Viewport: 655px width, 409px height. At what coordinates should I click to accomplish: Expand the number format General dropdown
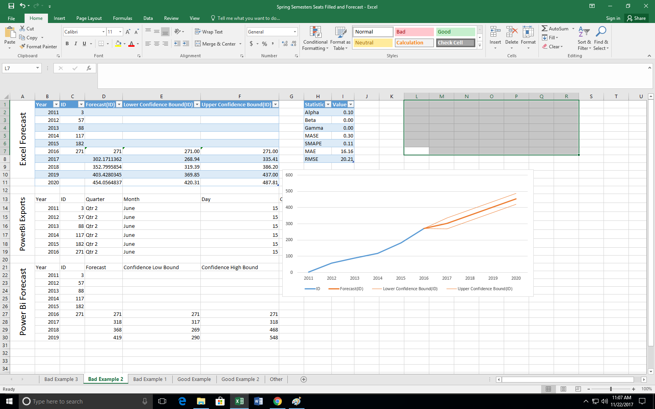(x=295, y=32)
